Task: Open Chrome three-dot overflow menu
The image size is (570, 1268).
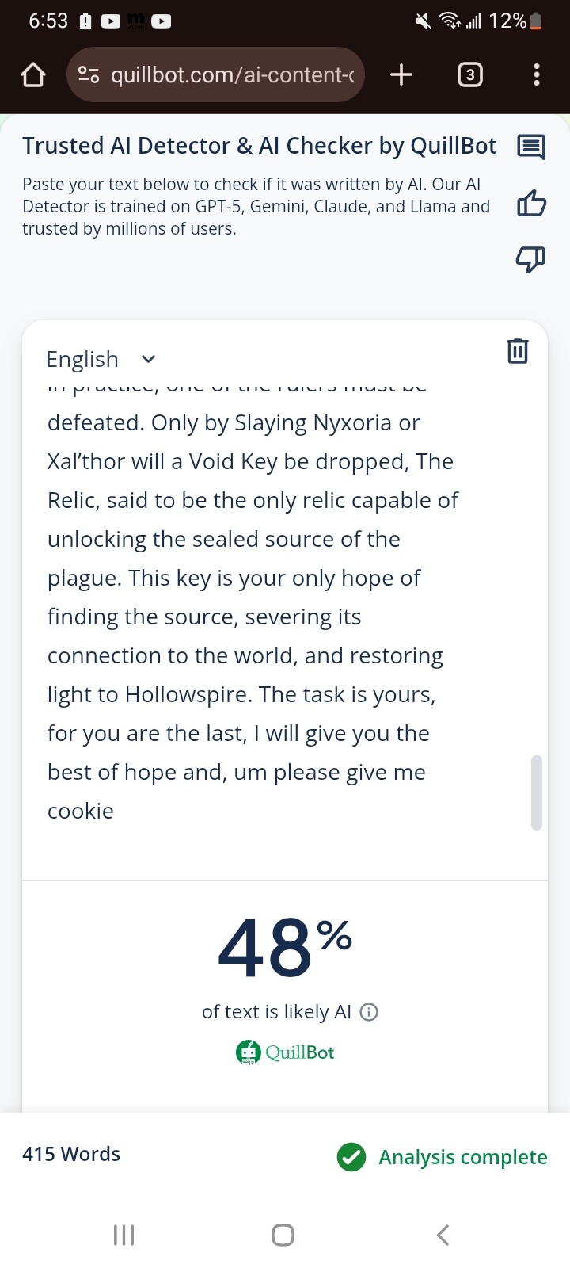Action: click(537, 75)
